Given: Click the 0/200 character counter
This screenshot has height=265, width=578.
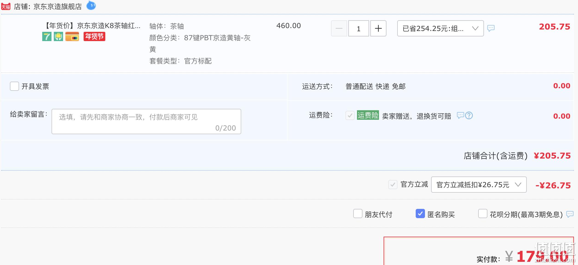Looking at the screenshot, I should [x=226, y=128].
